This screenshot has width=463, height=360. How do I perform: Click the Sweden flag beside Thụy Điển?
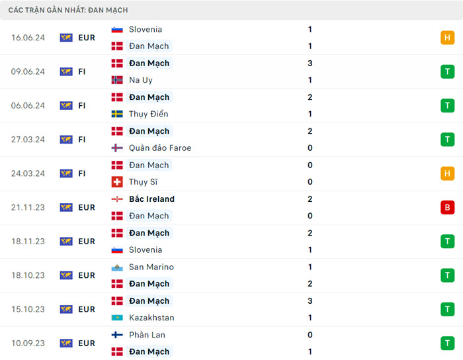point(117,114)
